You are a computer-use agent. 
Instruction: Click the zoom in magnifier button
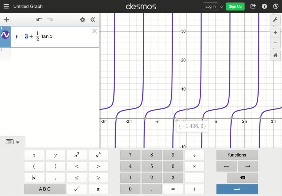275,32
